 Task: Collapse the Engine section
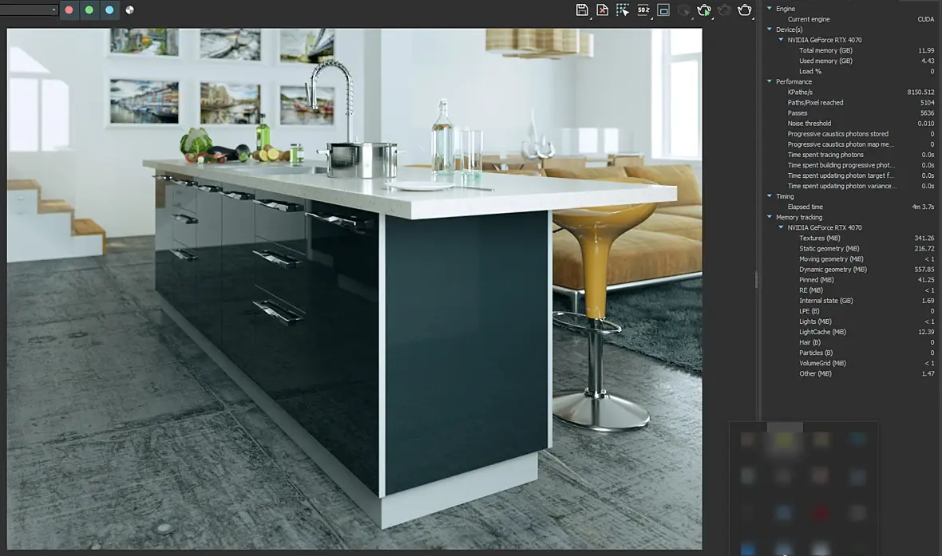pyautogui.click(x=770, y=9)
